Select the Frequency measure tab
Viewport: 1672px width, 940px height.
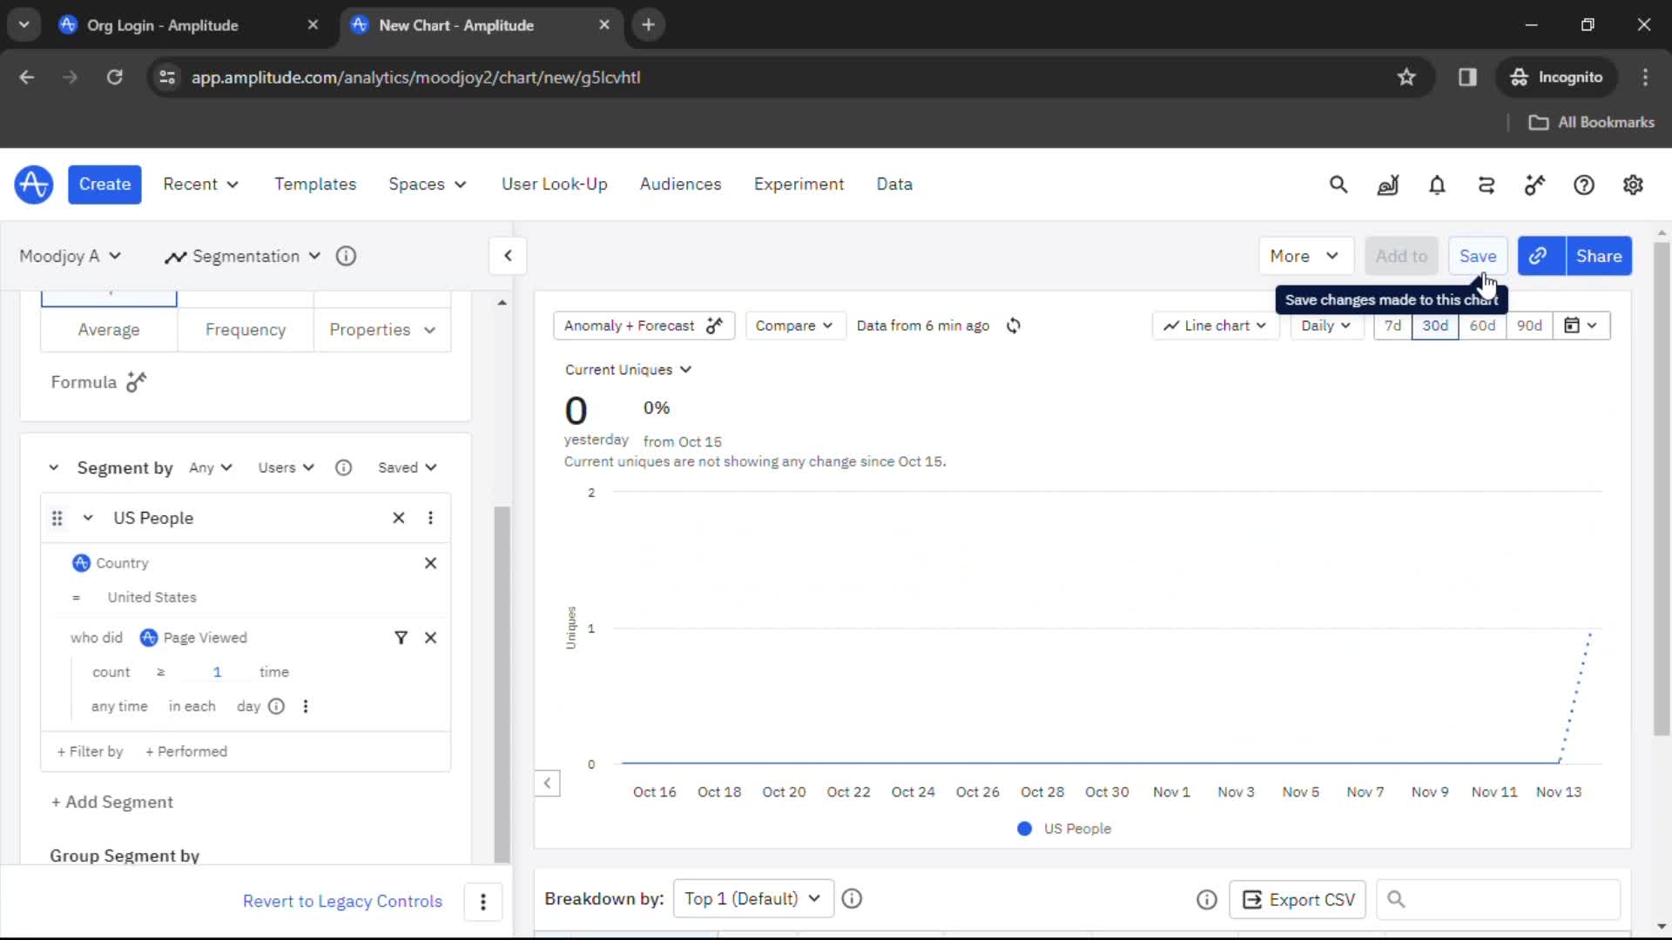tap(246, 330)
